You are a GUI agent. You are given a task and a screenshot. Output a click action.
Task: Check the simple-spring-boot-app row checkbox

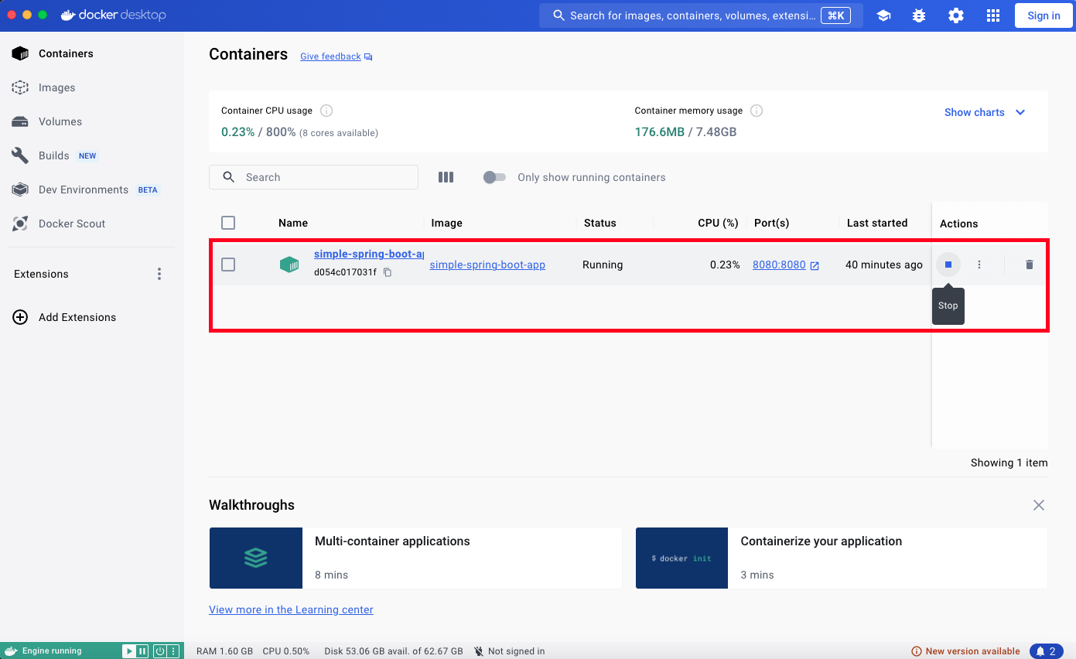tap(228, 265)
